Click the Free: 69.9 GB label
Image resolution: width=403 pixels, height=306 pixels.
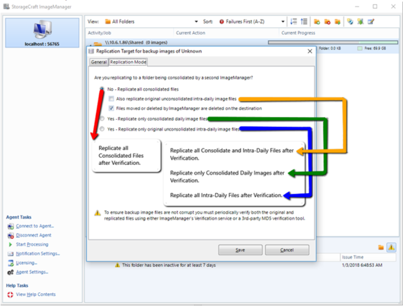tap(375, 48)
